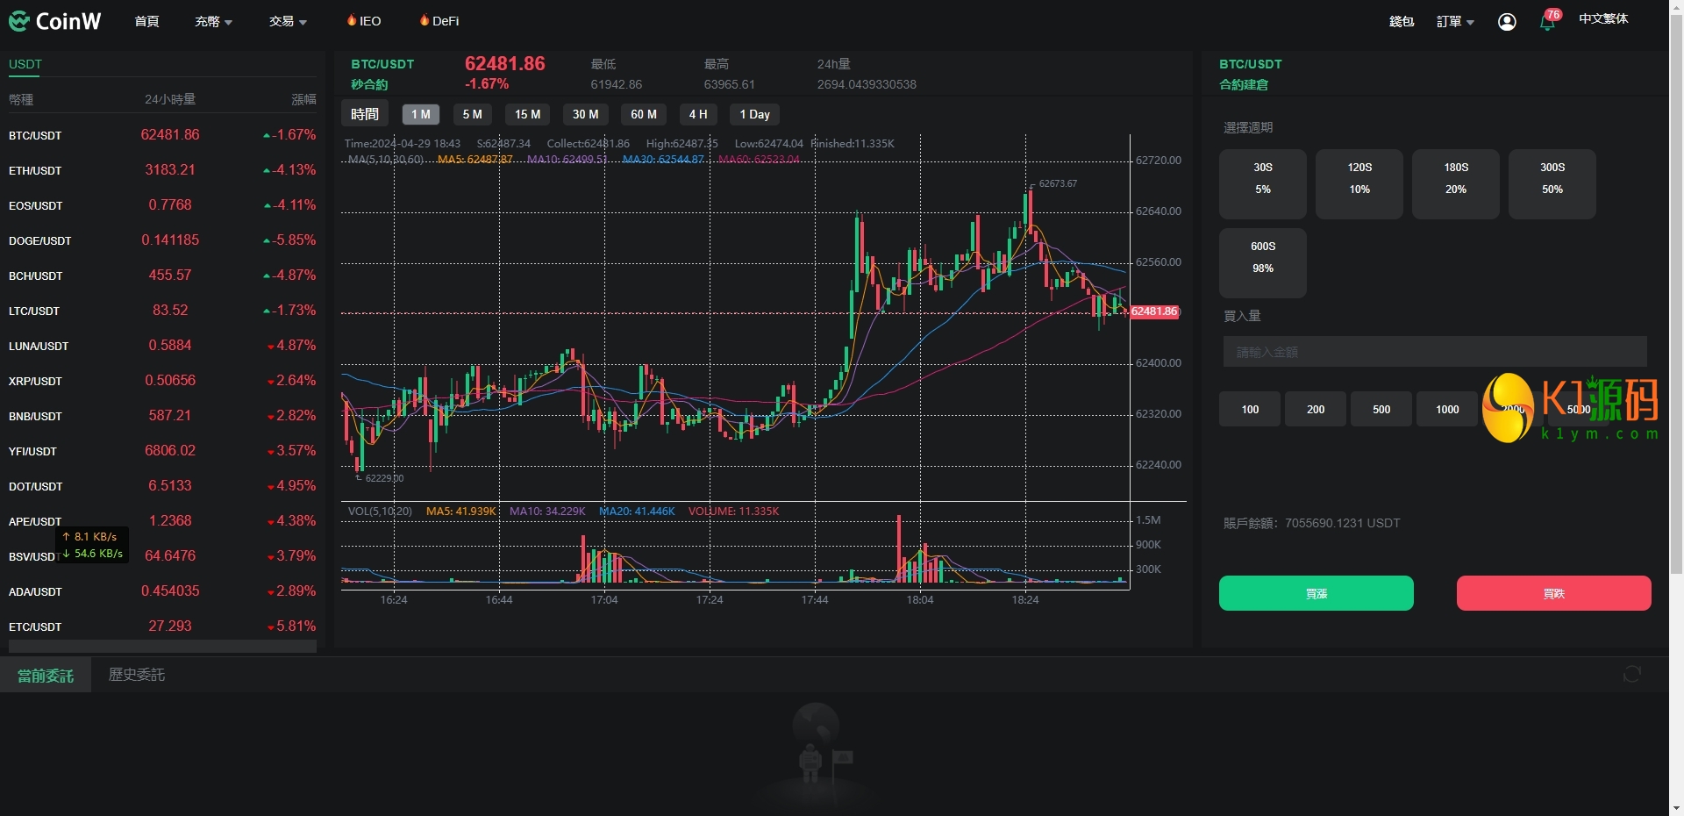Image resolution: width=1684 pixels, height=816 pixels.
Task: Go to the 首頁 home page
Action: pos(146,21)
